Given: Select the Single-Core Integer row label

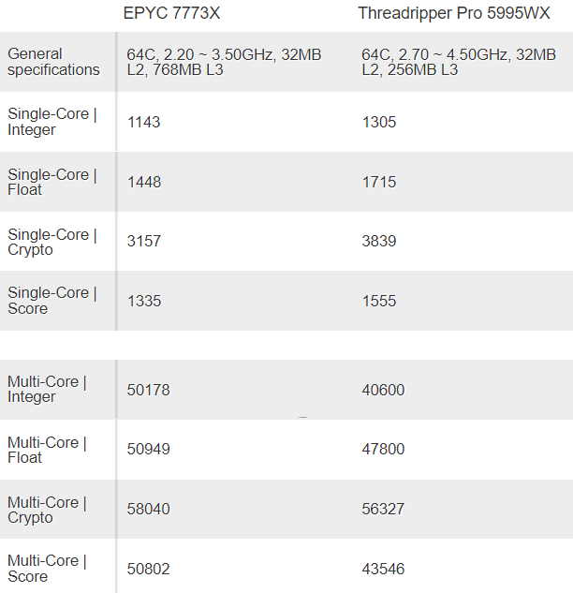Looking at the screenshot, I should 51,122.
